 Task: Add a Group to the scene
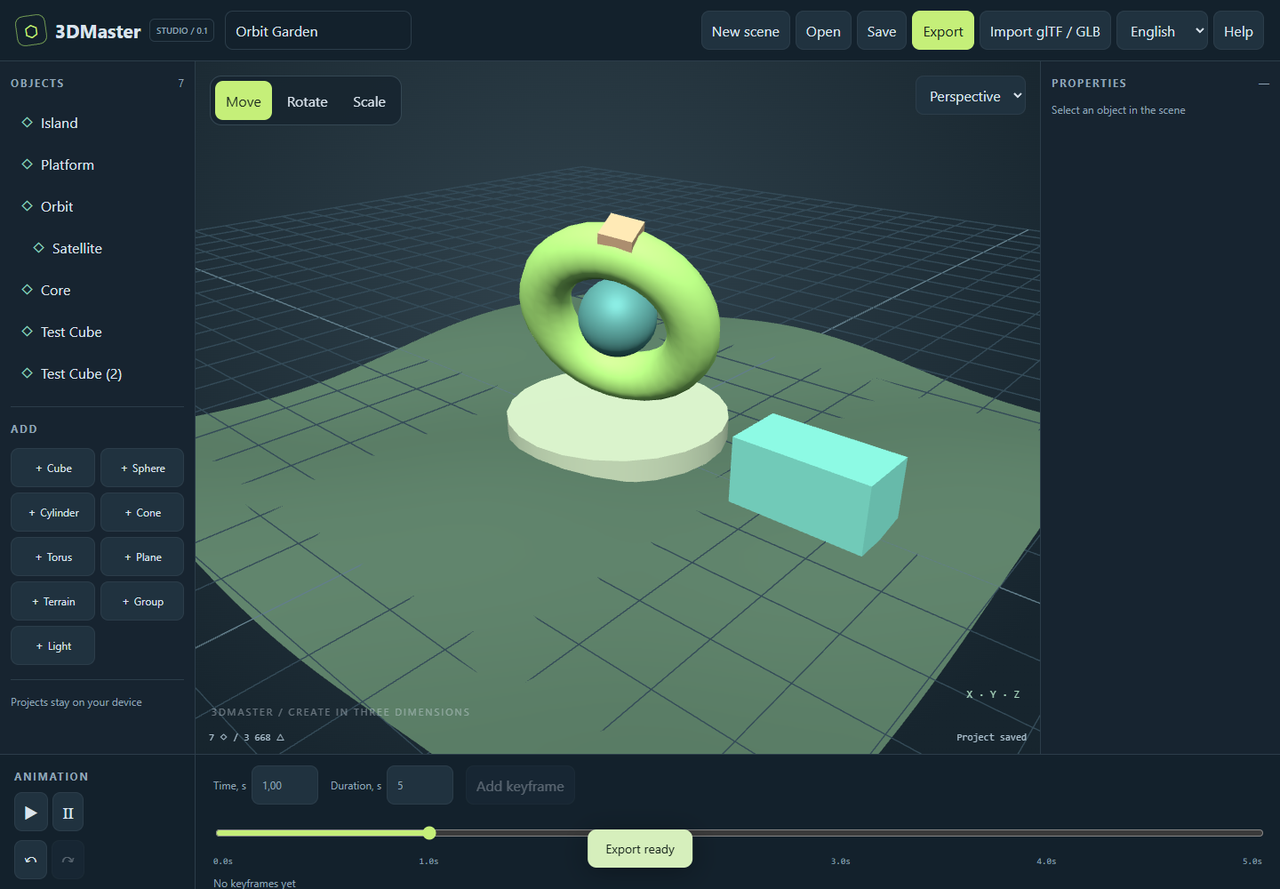(142, 601)
